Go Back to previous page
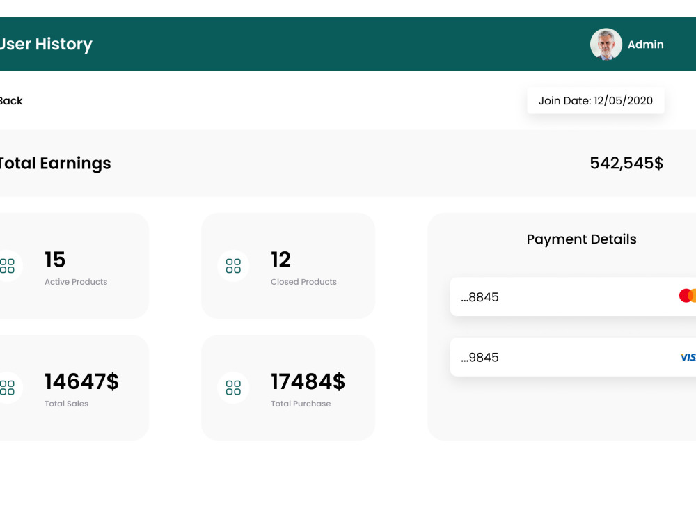Image resolution: width=696 pixels, height=522 pixels. pos(10,101)
